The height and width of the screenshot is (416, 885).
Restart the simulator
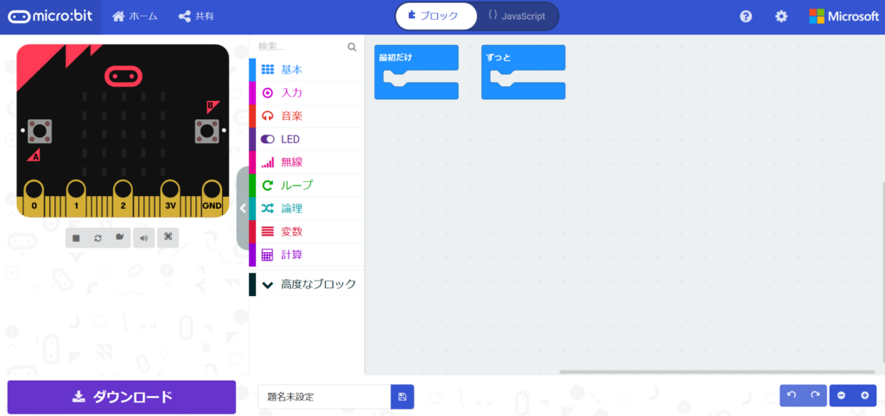pyautogui.click(x=98, y=238)
